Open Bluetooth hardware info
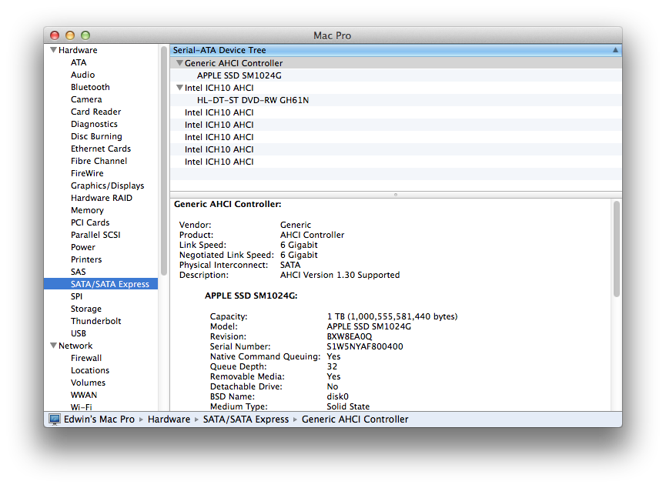 coord(90,87)
